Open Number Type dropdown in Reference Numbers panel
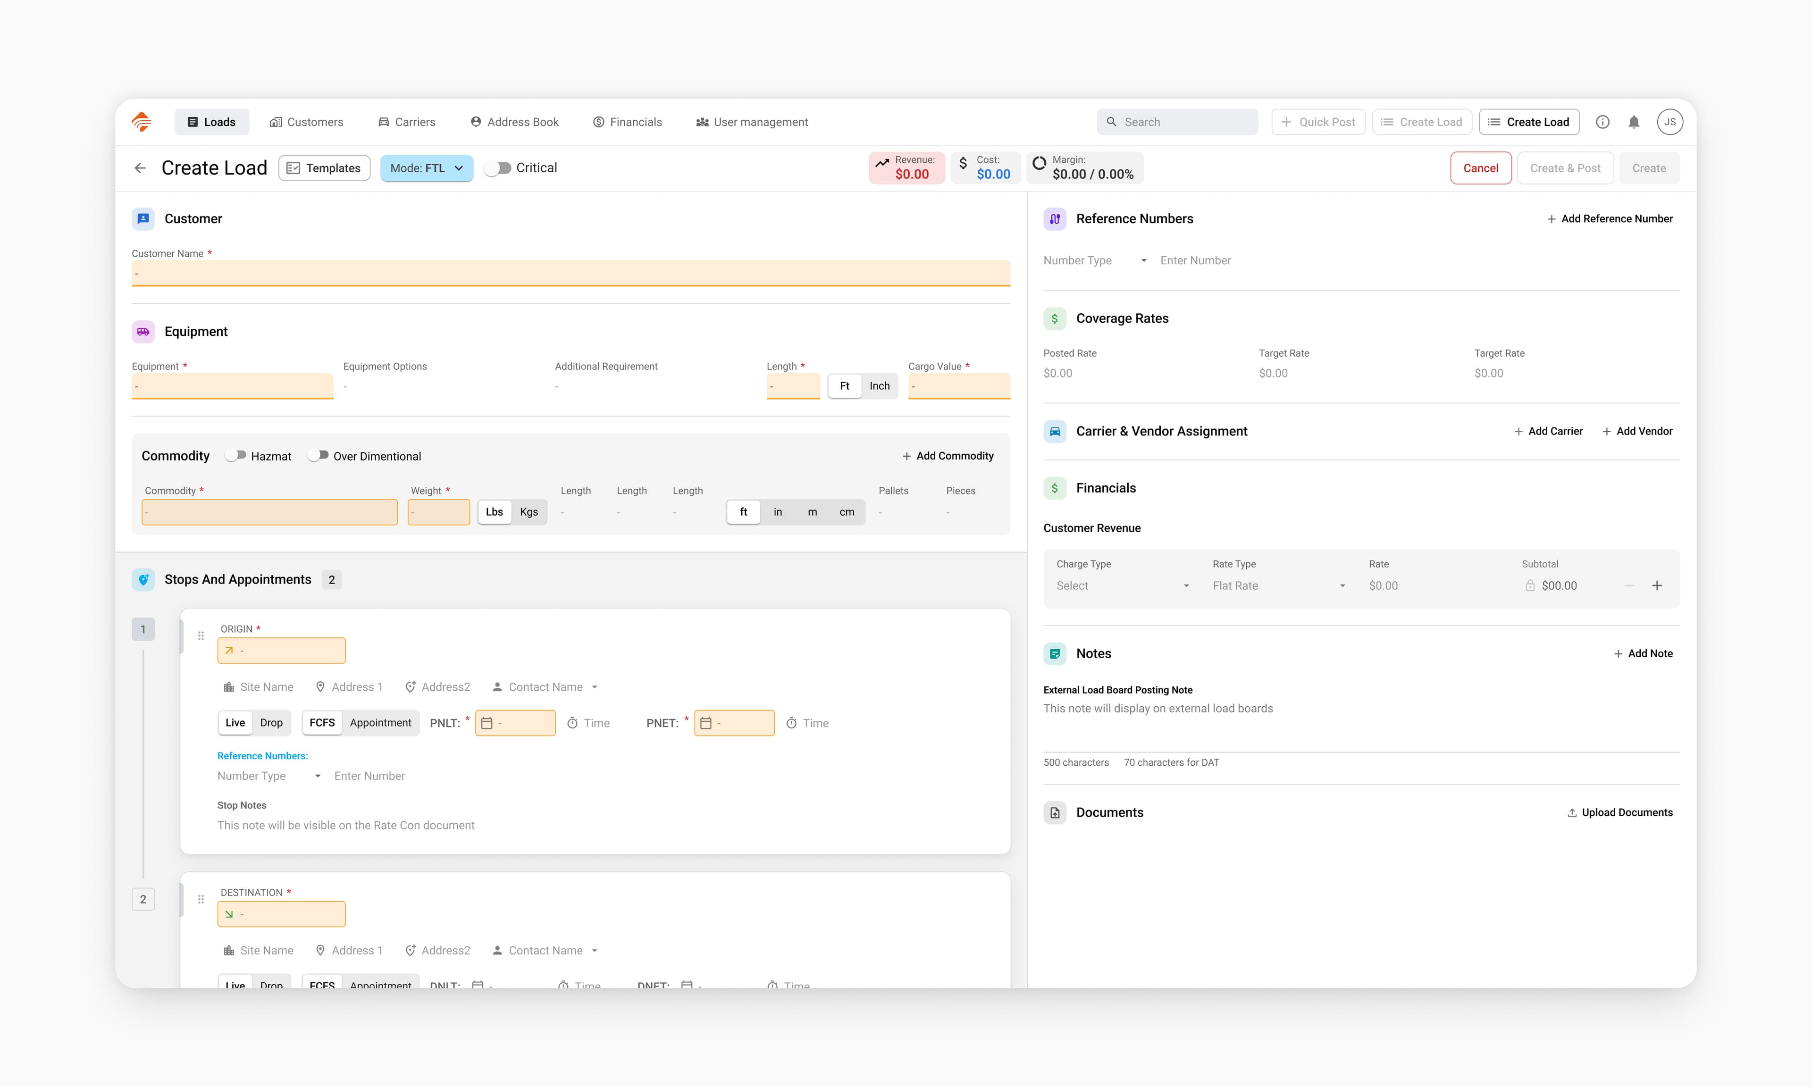 coord(1095,260)
